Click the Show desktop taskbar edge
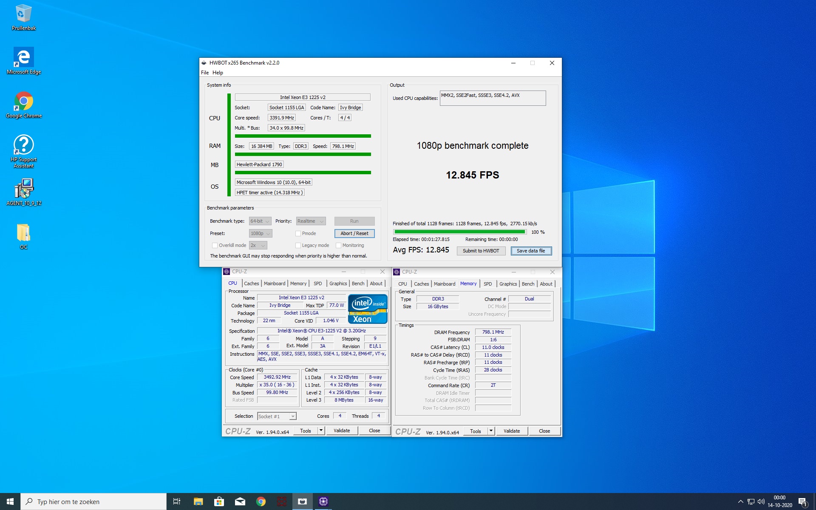This screenshot has height=510, width=816. [814, 501]
